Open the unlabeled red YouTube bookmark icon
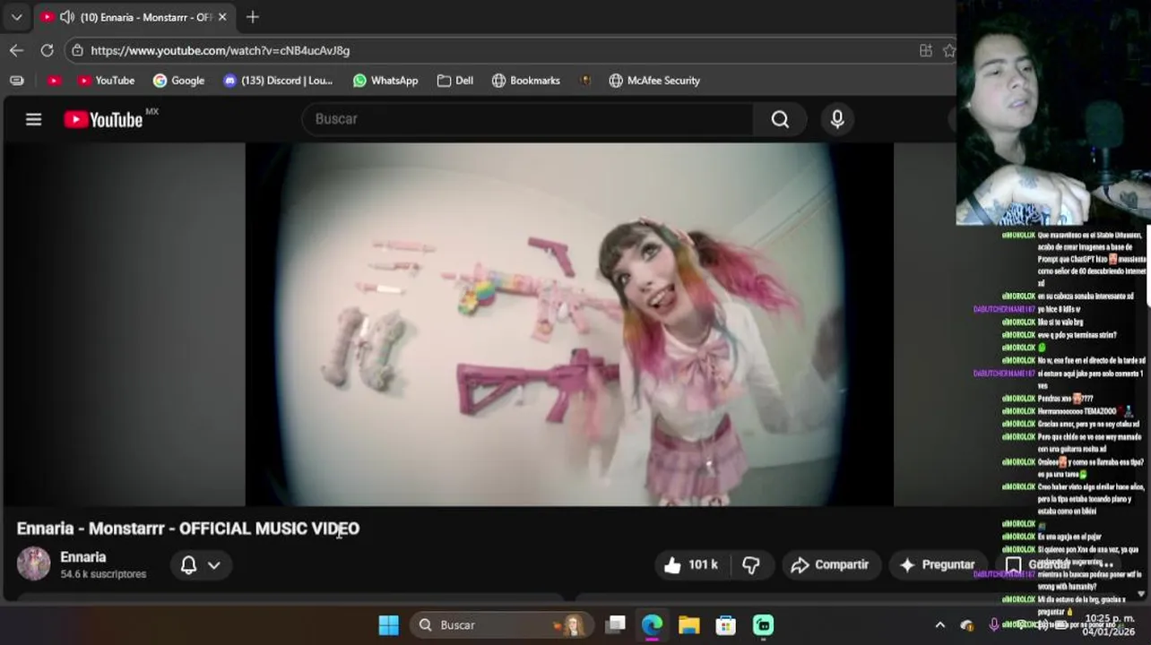The height and width of the screenshot is (645, 1151). 54,81
